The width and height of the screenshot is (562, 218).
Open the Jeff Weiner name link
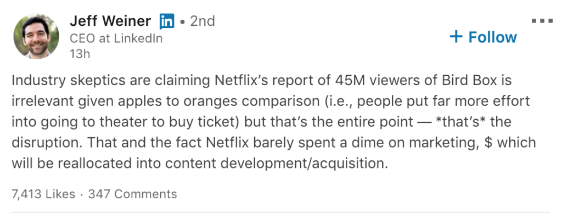click(x=110, y=21)
